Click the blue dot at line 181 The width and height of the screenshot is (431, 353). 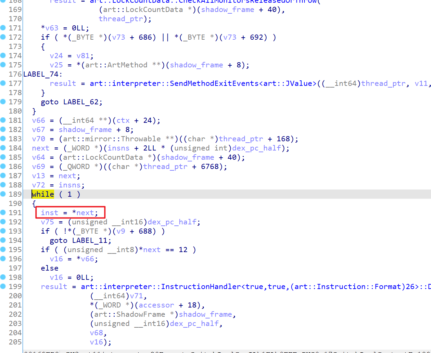[x=3, y=120]
